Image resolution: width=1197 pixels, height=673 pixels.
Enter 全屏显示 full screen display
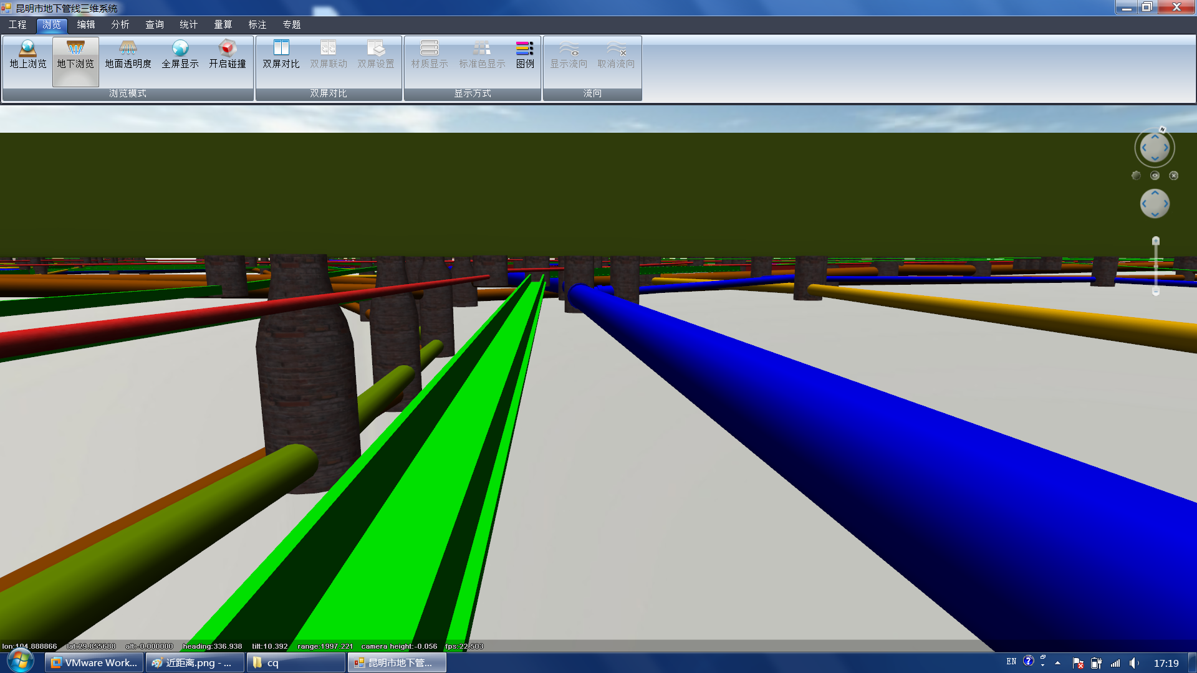click(x=180, y=55)
